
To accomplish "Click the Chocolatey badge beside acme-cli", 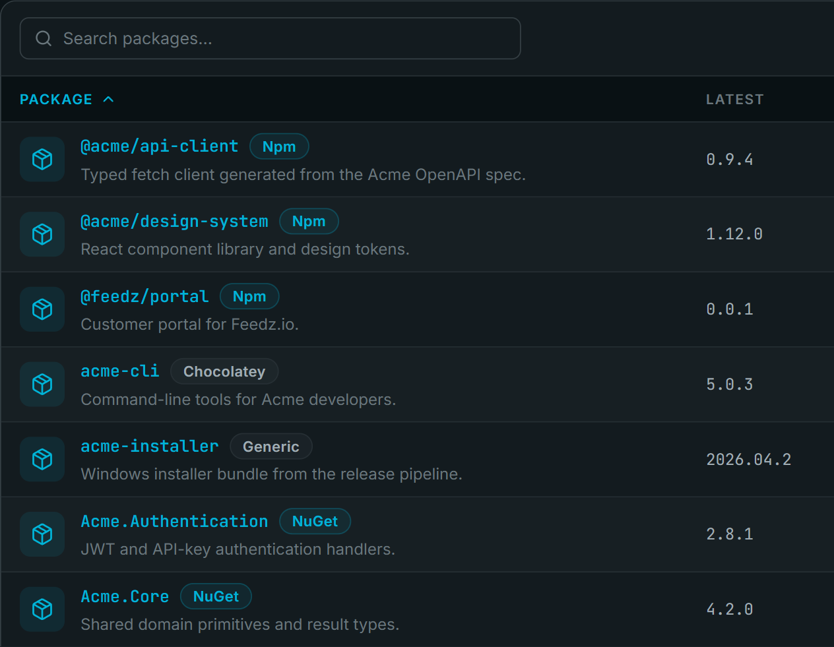I will click(x=224, y=371).
